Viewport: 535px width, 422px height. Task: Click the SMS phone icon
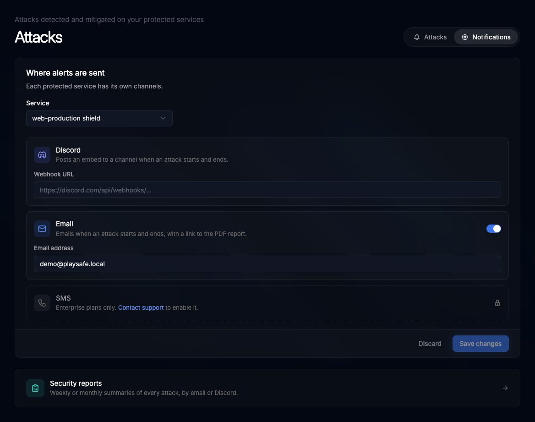42,303
